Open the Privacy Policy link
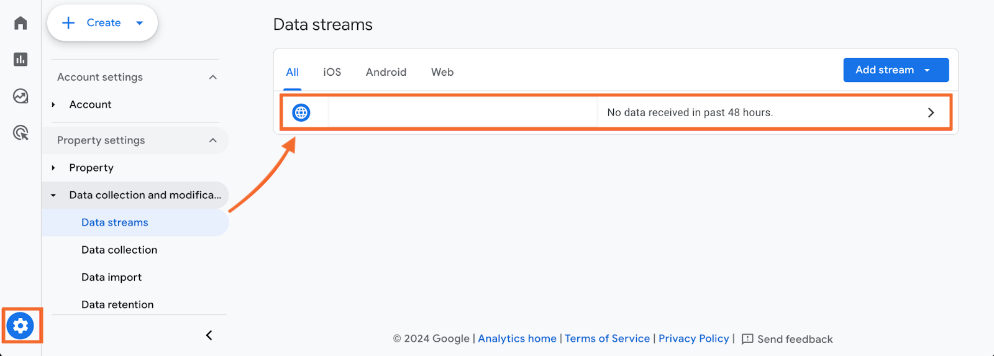 click(x=694, y=339)
